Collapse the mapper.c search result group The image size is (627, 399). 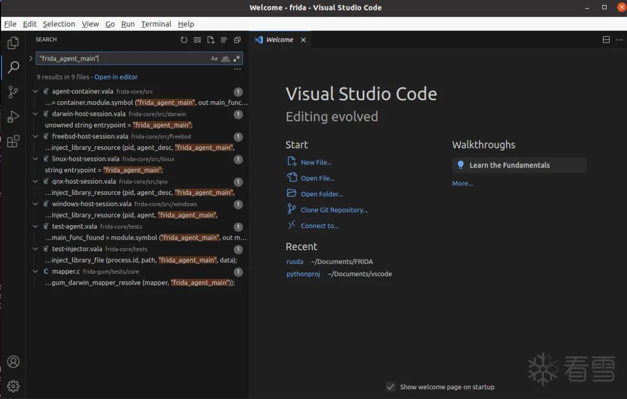pos(36,272)
